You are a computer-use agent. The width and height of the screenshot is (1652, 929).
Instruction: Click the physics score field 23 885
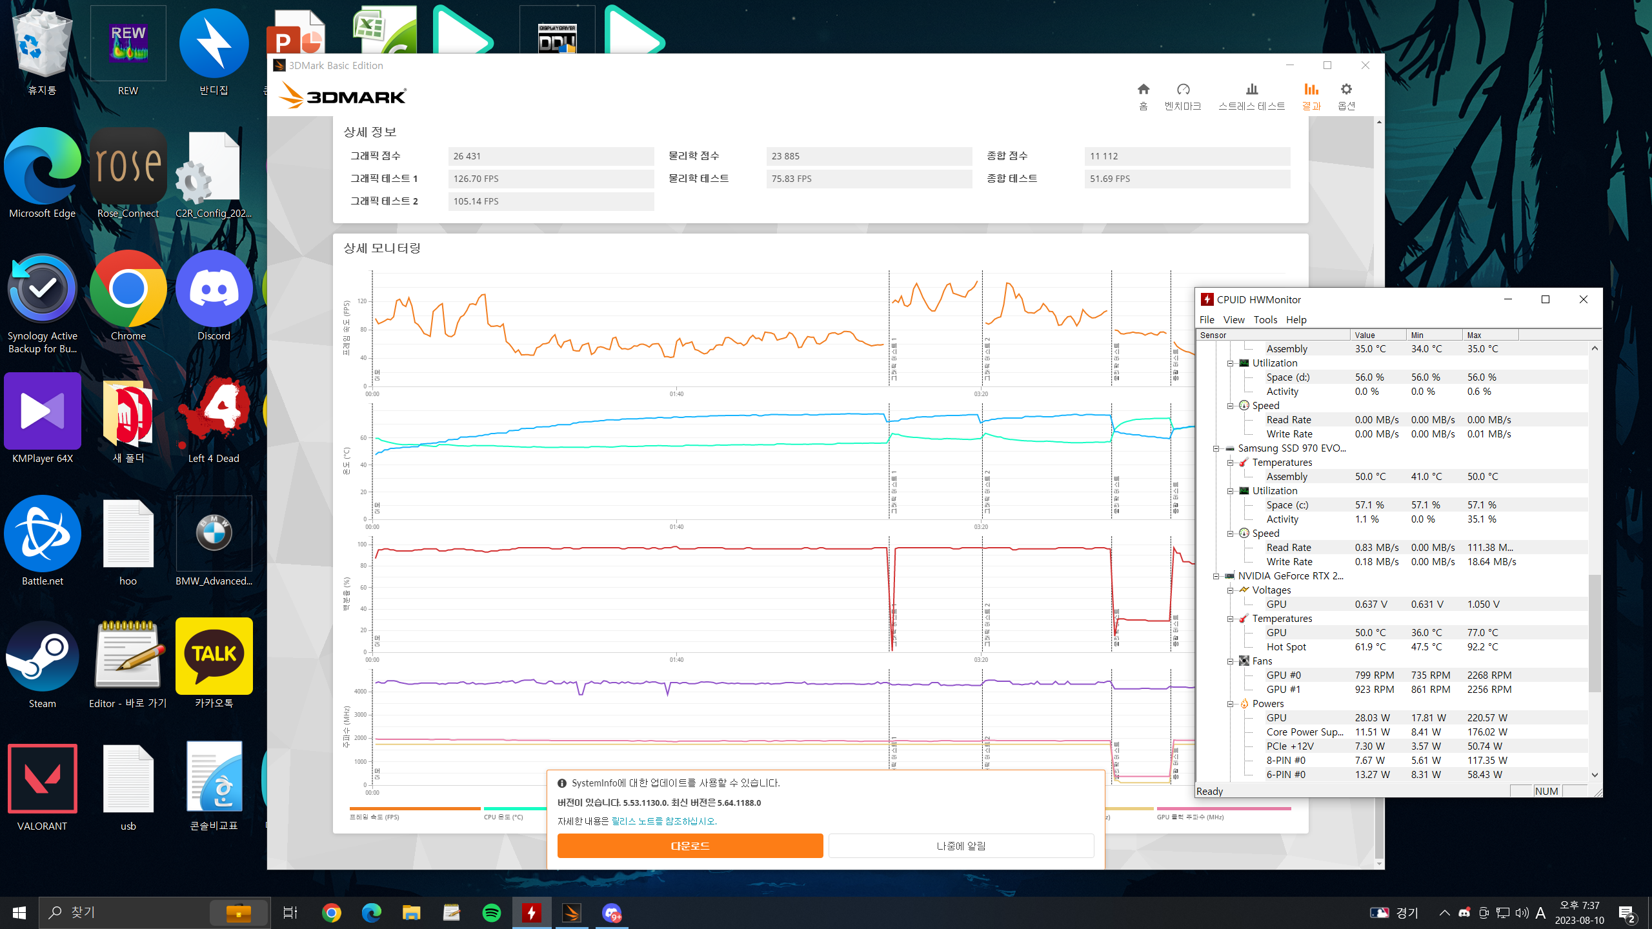pyautogui.click(x=869, y=156)
